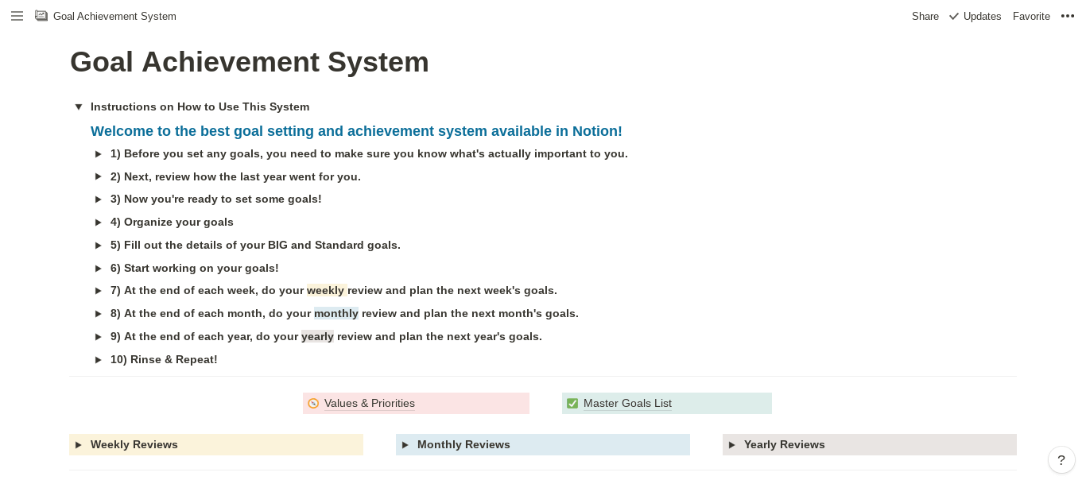This screenshot has width=1086, height=484.
Task: Click the text 4) Organize your goals
Action: point(172,223)
